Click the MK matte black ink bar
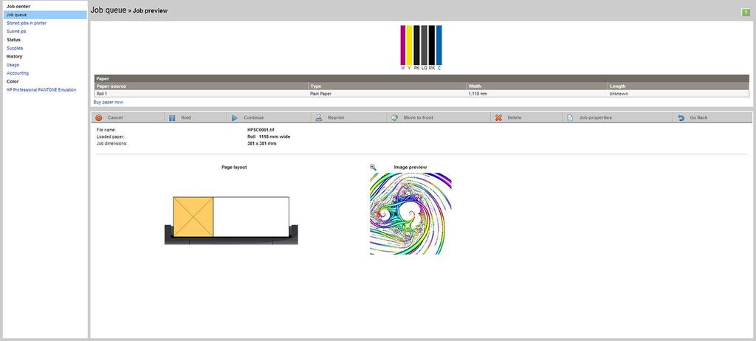Image resolution: width=756 pixels, height=341 pixels. (431, 45)
